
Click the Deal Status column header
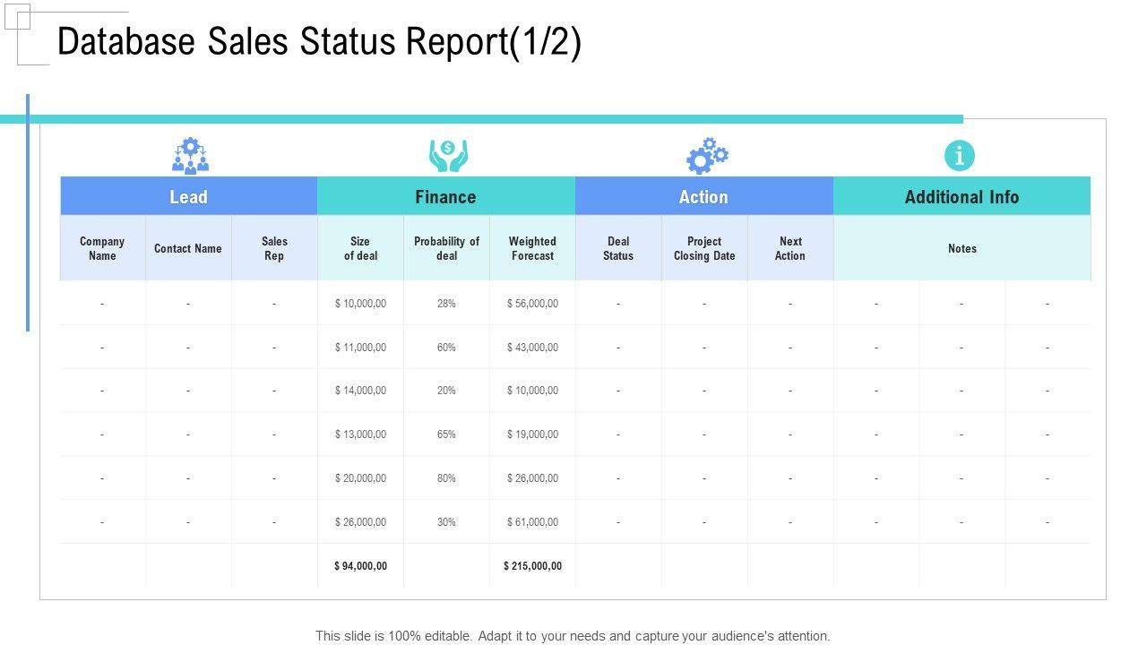(x=618, y=248)
